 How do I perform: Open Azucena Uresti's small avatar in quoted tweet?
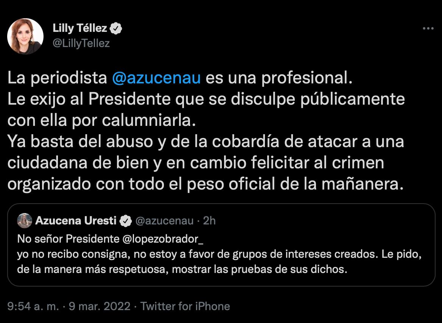pos(25,221)
